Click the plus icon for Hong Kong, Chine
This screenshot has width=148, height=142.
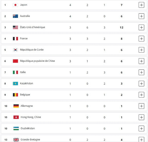(x=141, y=117)
